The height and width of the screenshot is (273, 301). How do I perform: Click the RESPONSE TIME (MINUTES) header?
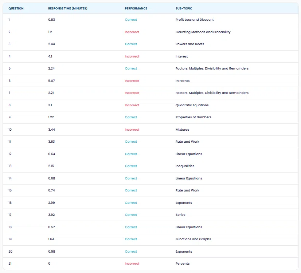pos(67,8)
